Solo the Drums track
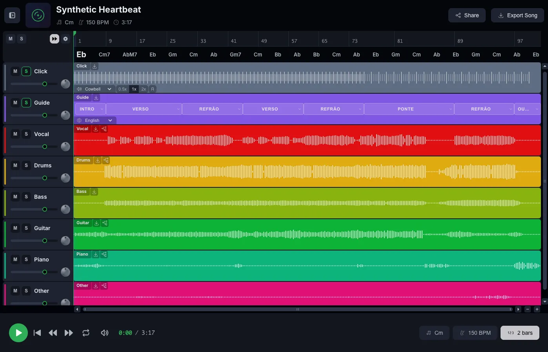The width and height of the screenshot is (548, 352). [x=26, y=165]
